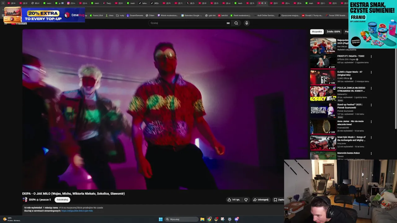Open the on-screen keyboard icon in search box
This screenshot has width=397, height=223.
coord(228,23)
